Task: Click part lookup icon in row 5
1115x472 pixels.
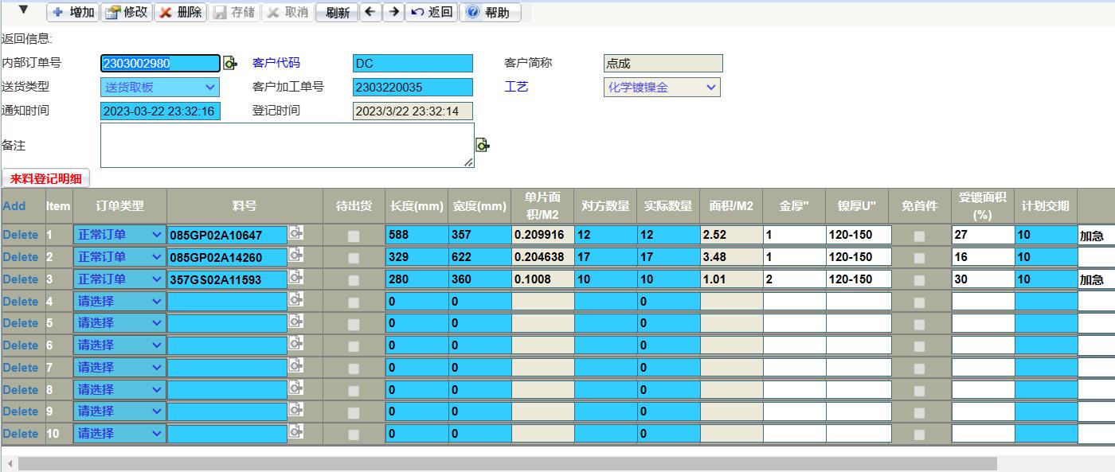Action: (295, 321)
